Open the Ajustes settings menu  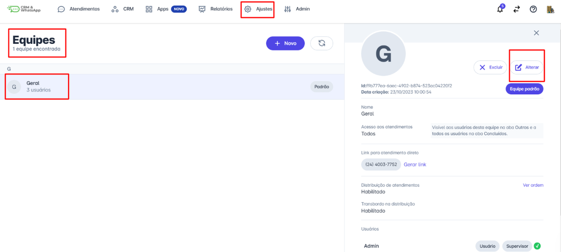(257, 9)
